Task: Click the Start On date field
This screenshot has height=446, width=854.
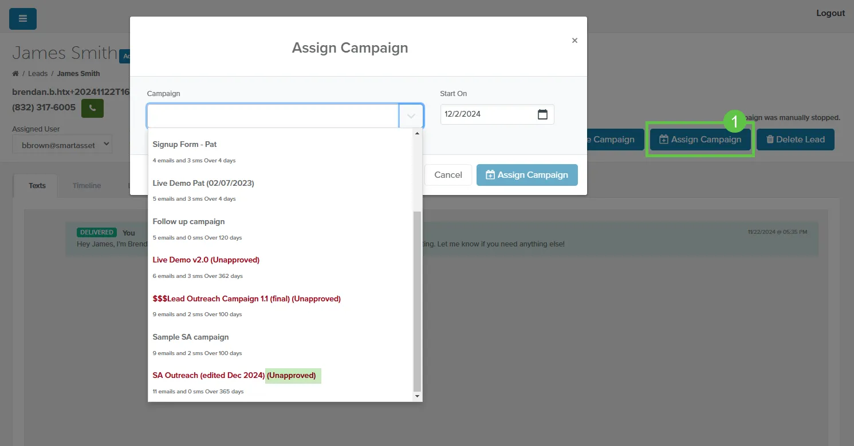Action: (497, 114)
